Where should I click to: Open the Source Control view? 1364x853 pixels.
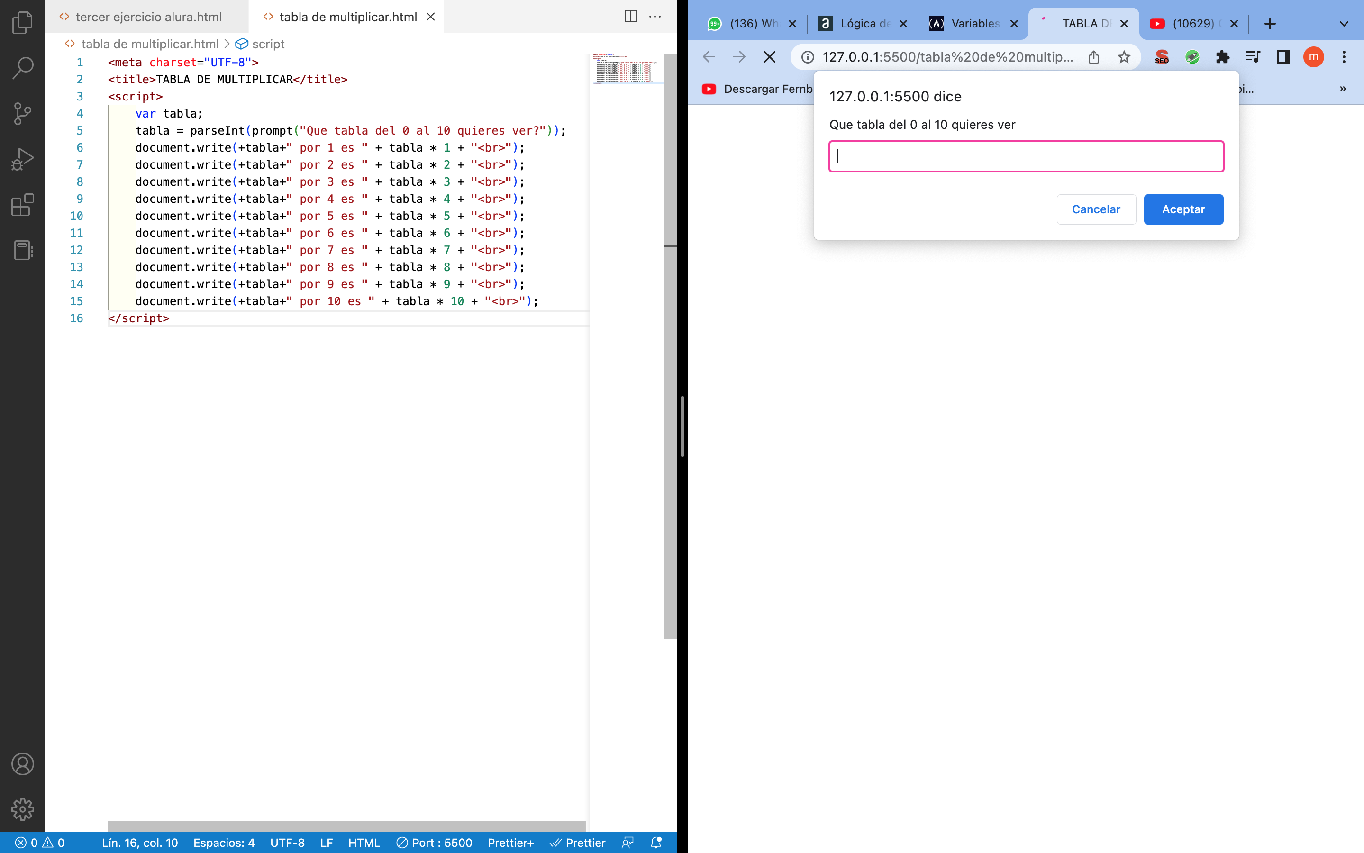23,113
